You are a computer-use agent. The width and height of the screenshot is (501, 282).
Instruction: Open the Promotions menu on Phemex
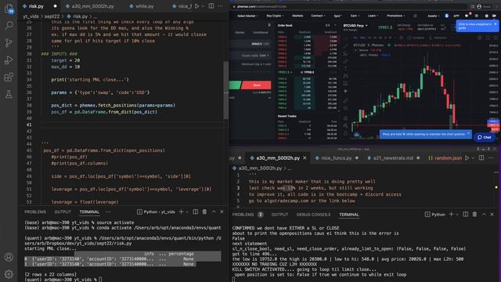[395, 16]
